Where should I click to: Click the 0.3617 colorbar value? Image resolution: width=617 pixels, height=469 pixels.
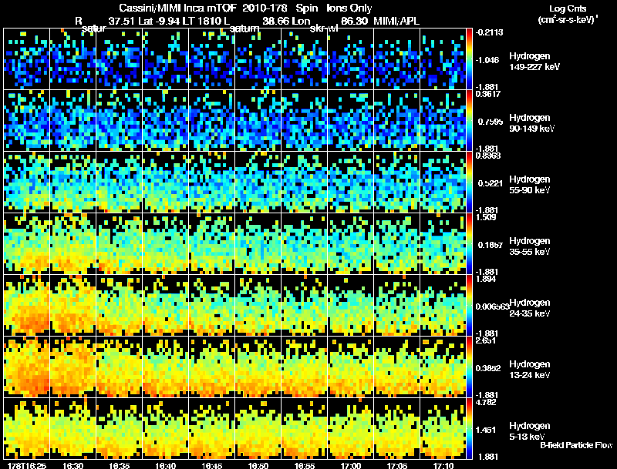[x=488, y=94]
